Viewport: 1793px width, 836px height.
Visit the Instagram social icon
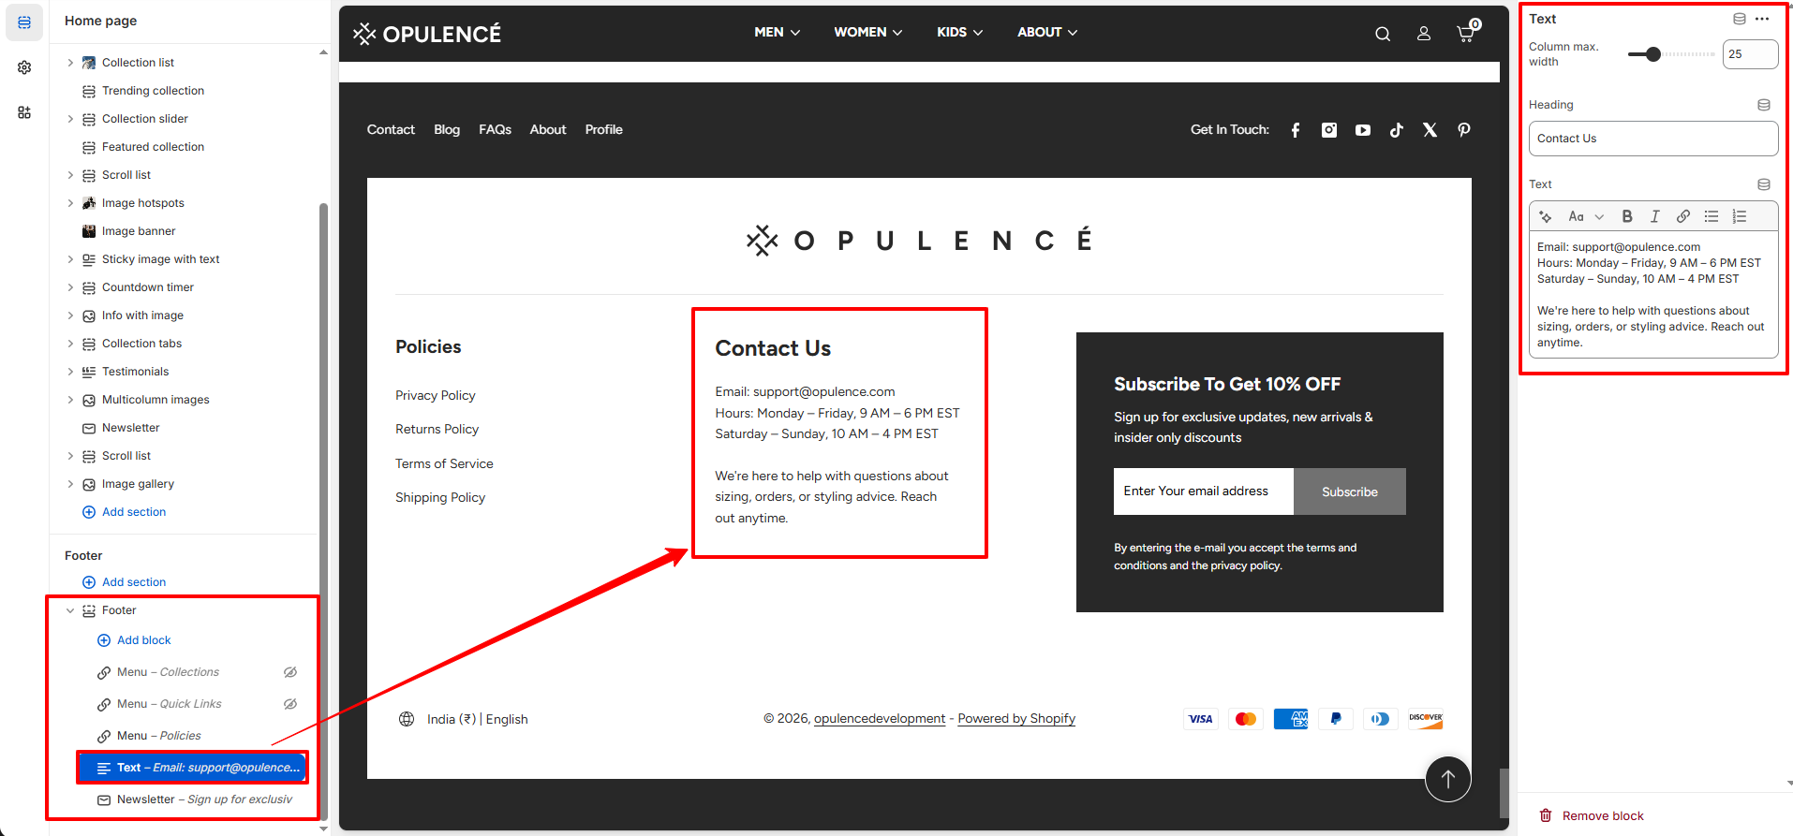coord(1329,130)
